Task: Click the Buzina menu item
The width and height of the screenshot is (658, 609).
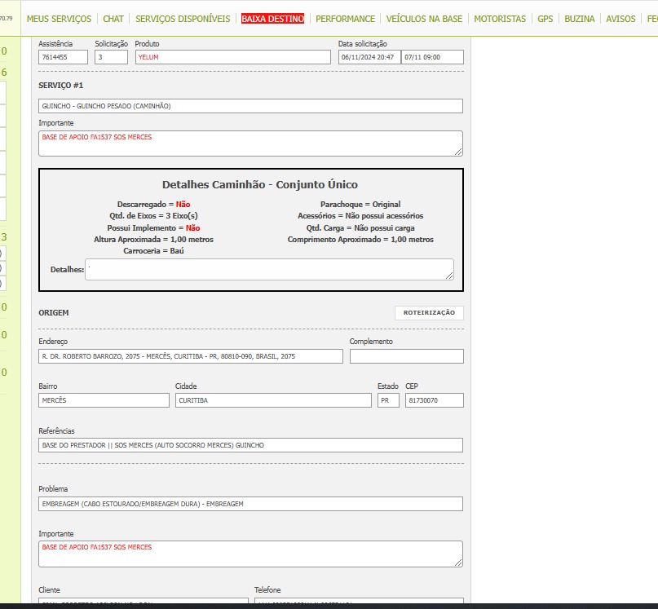Action: pos(579,19)
